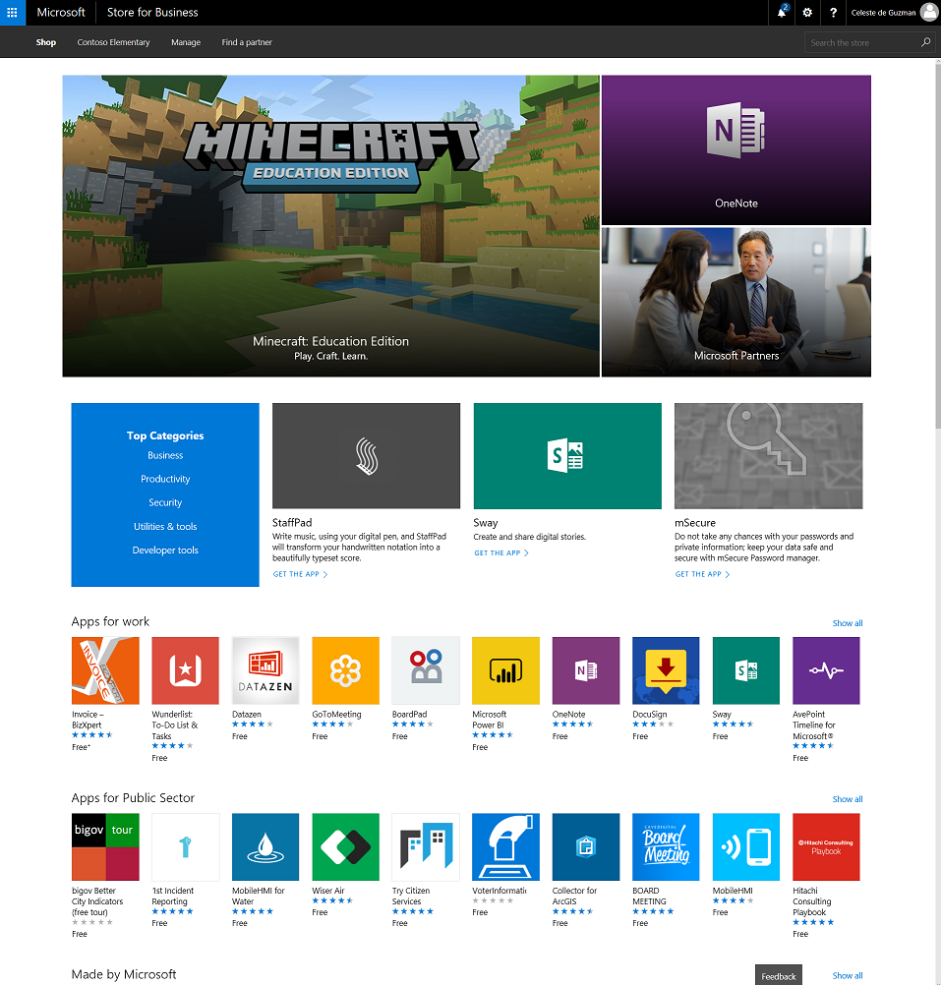Show all Apps for Public Sector
Image resolution: width=941 pixels, height=985 pixels.
click(x=848, y=799)
